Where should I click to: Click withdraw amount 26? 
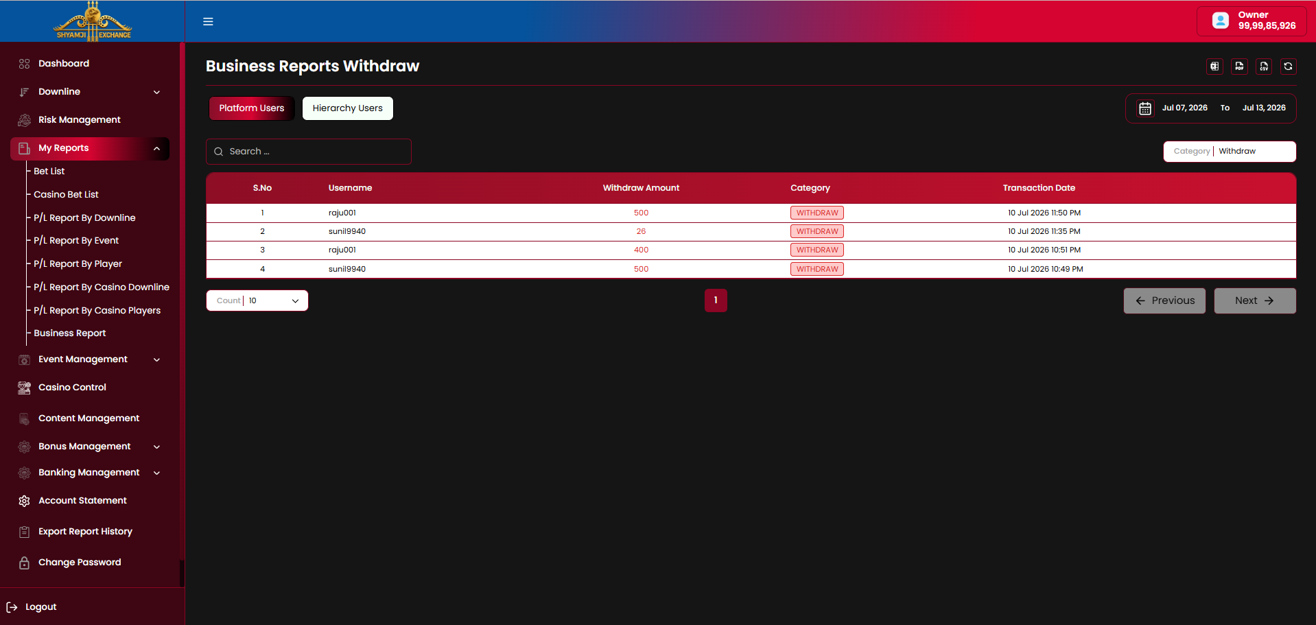(641, 232)
